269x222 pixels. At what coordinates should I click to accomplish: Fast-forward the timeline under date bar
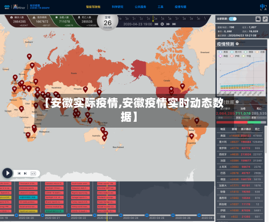coord(168,24)
